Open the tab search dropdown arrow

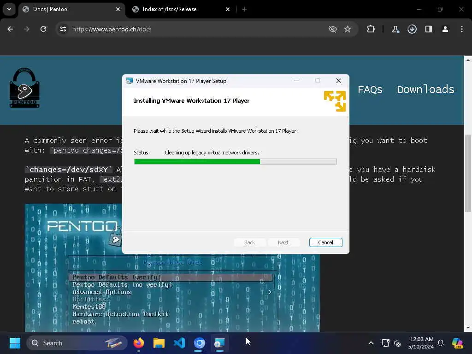click(9, 9)
